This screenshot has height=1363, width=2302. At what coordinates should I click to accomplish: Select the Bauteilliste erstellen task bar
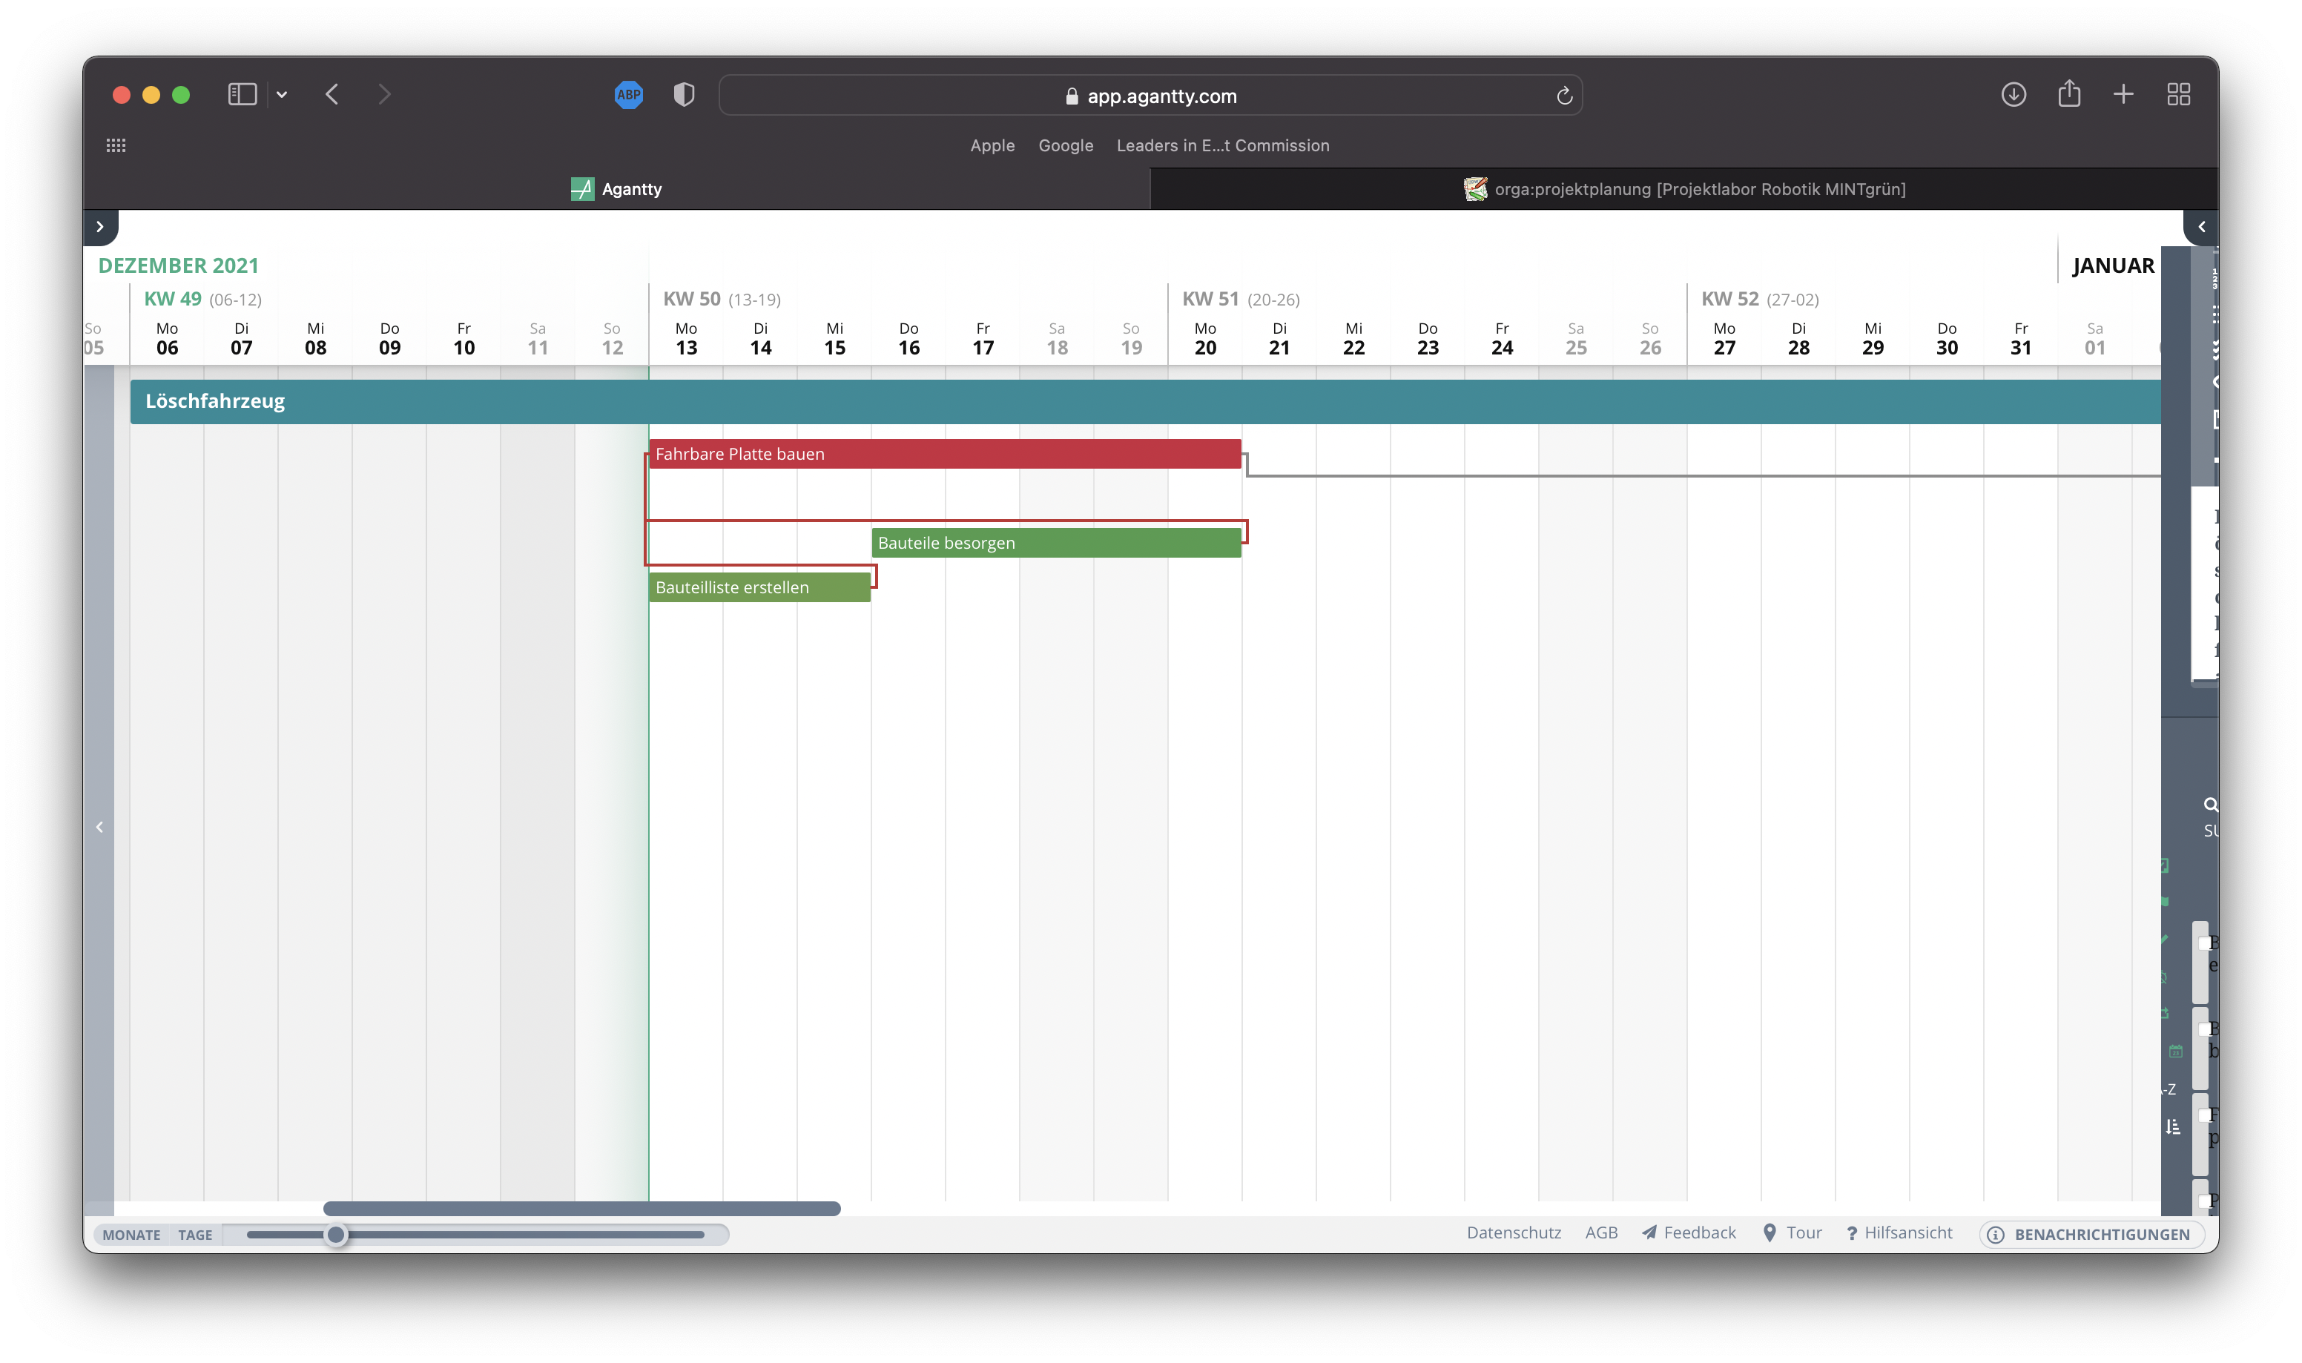point(759,588)
